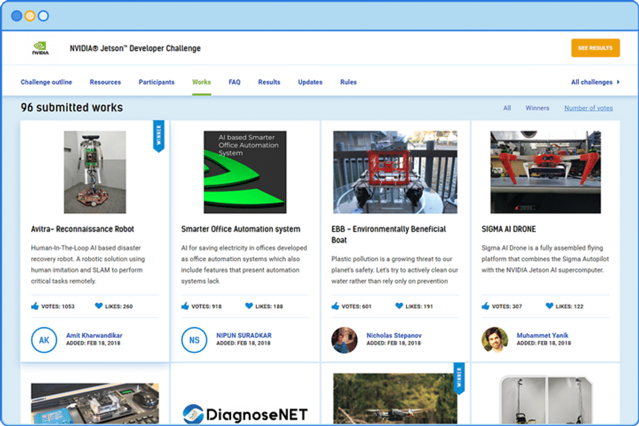The image size is (639, 426).
Task: Click VOTES: 307 text
Action: [x=507, y=306]
